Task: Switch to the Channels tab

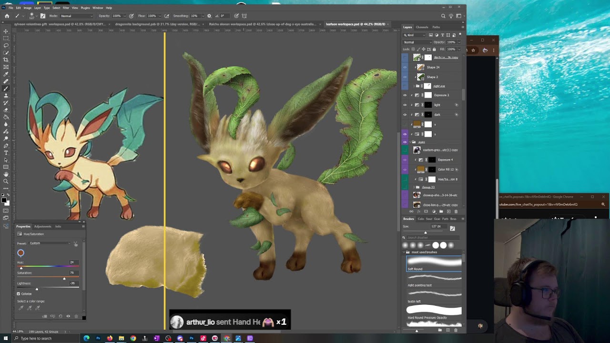Action: [422, 27]
